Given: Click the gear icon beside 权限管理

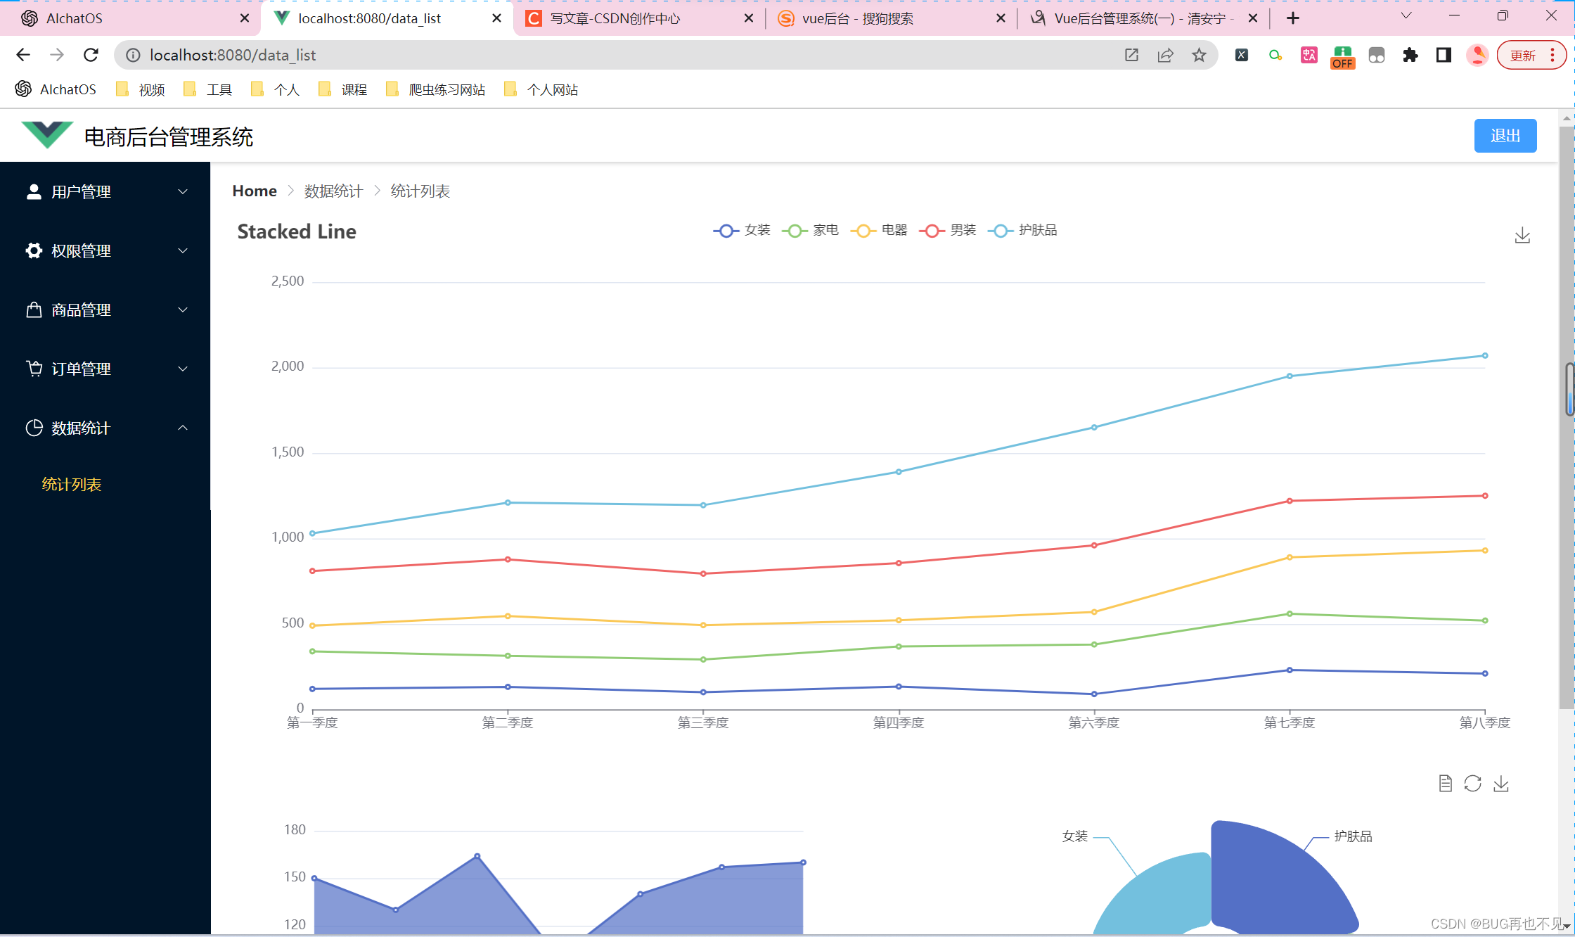Looking at the screenshot, I should [x=34, y=250].
